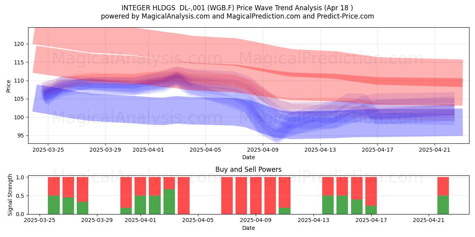The height and width of the screenshot is (237, 475).
Task: Click the 0.0 tick on the Signal Strength axis
Action: 21,214
